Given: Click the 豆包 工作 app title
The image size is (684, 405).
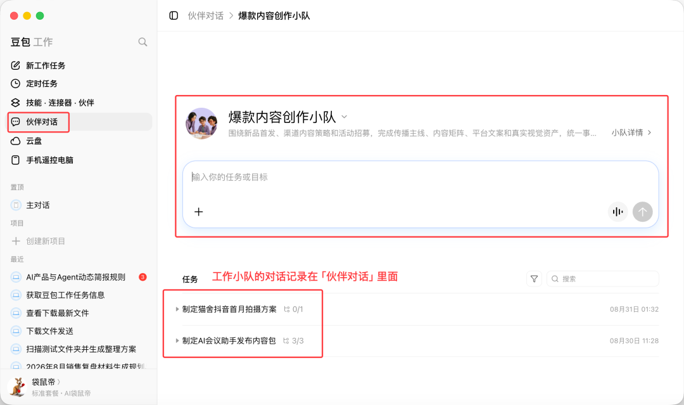Looking at the screenshot, I should pyautogui.click(x=32, y=42).
